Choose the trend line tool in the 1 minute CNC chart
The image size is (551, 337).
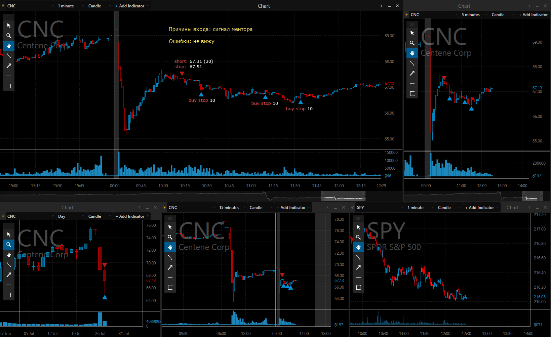click(x=9, y=56)
